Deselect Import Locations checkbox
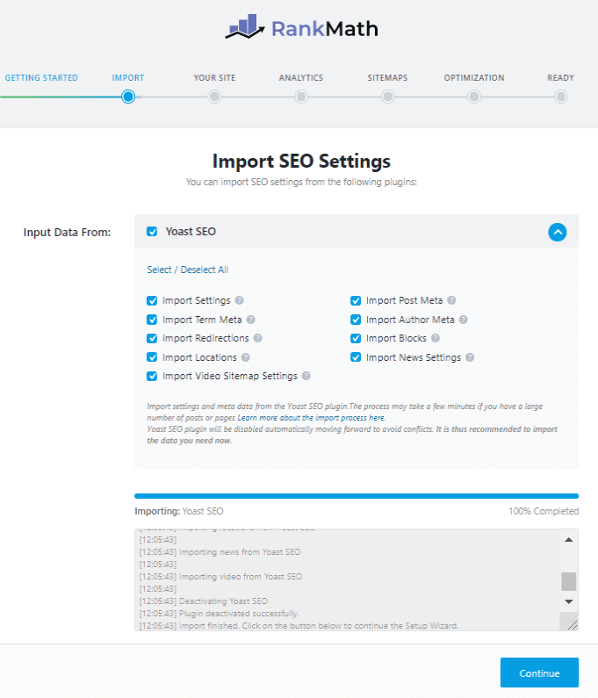 pyautogui.click(x=152, y=357)
